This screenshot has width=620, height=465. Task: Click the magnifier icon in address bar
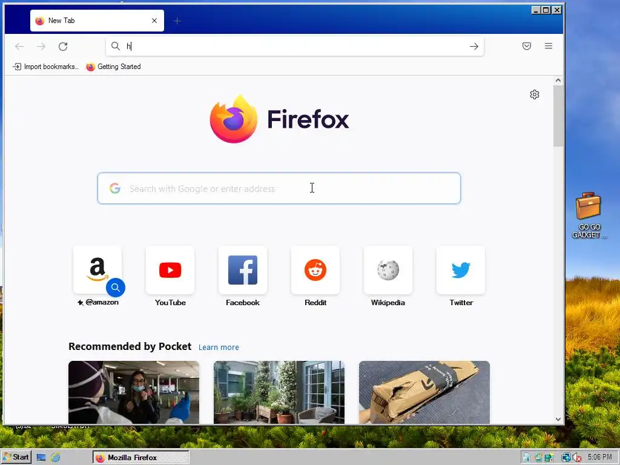click(116, 46)
